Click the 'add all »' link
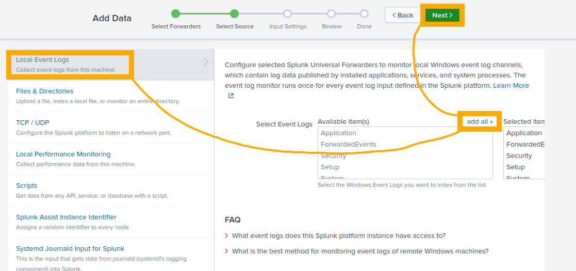 point(480,121)
